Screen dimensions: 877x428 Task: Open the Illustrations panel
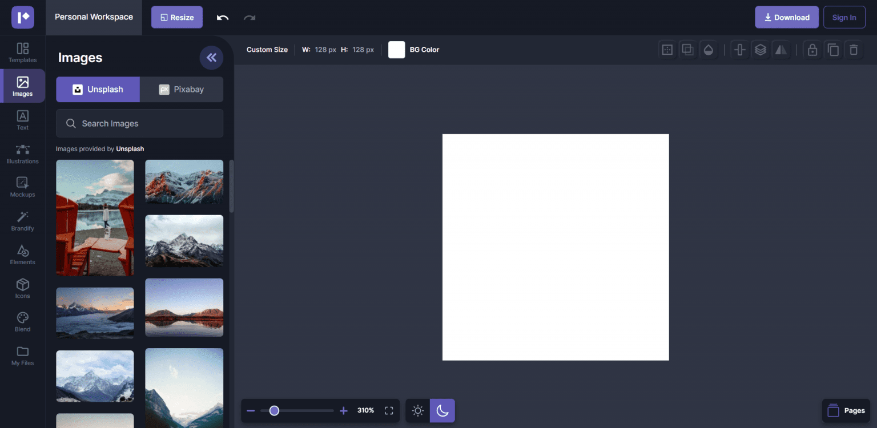tap(22, 153)
